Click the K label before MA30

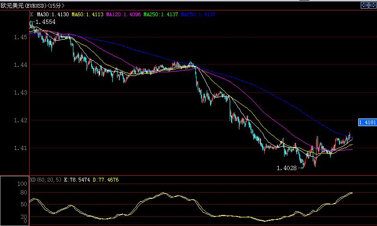click(x=32, y=14)
